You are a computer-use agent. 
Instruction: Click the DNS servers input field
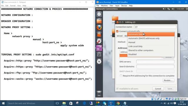155,62
